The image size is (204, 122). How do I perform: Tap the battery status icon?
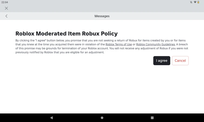[x=198, y=2]
